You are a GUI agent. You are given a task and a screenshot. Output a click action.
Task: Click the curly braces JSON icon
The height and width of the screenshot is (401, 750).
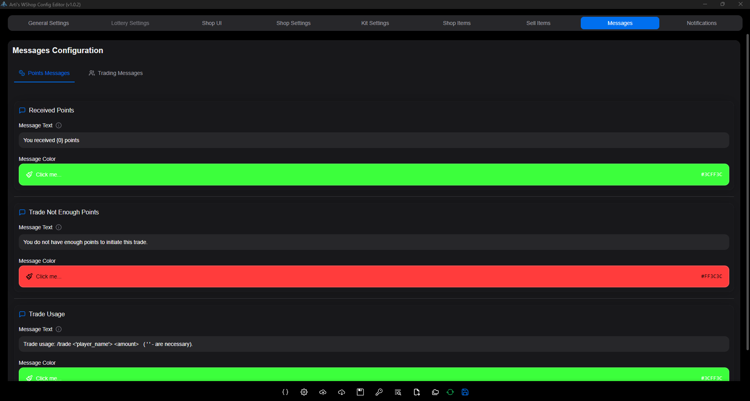click(x=285, y=392)
